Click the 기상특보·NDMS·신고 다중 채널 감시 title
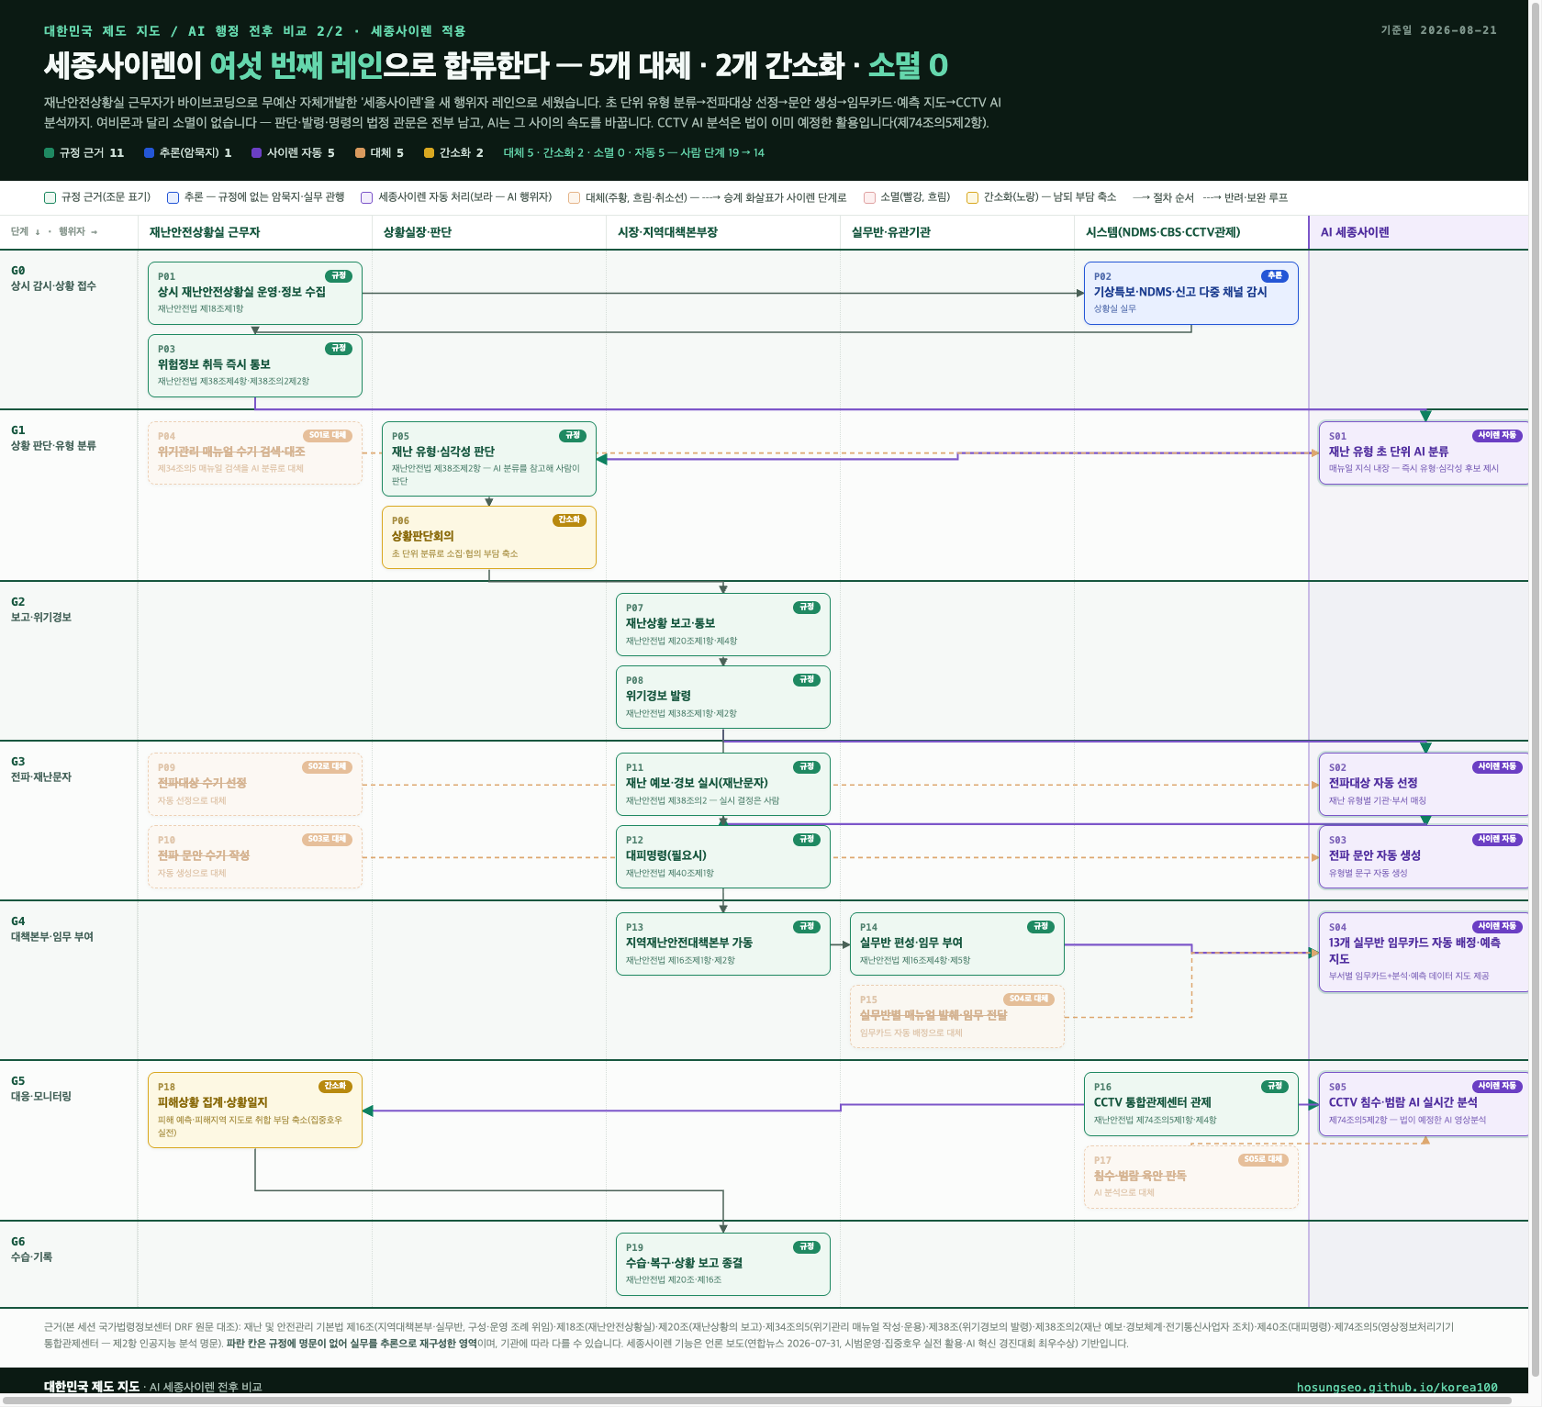Image resolution: width=1542 pixels, height=1407 pixels. point(1180,292)
